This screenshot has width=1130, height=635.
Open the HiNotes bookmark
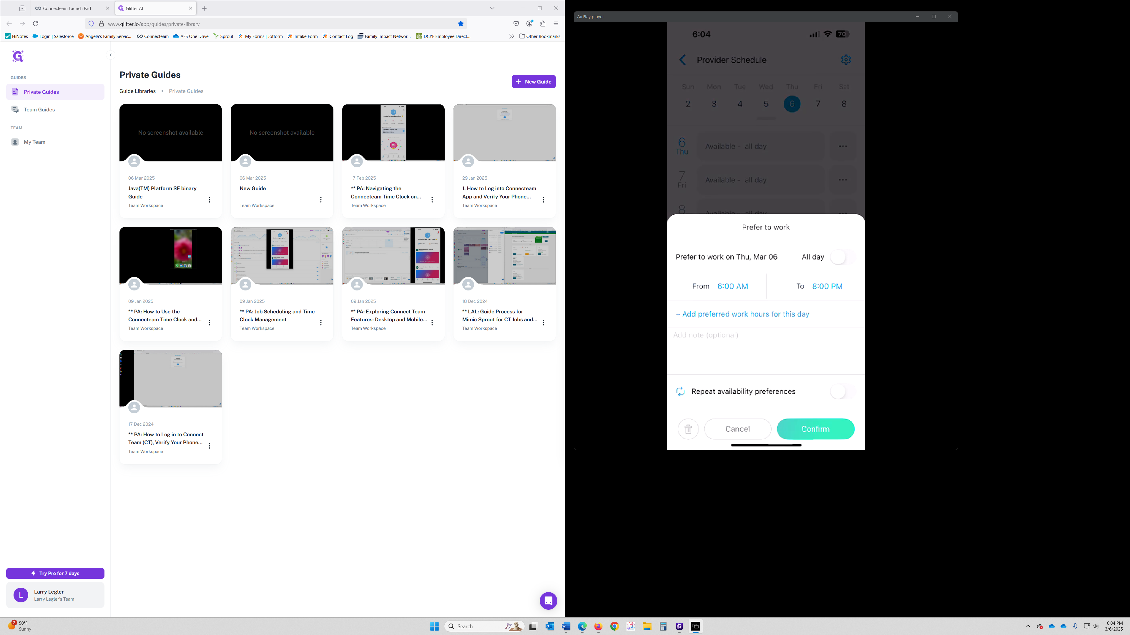(16, 36)
